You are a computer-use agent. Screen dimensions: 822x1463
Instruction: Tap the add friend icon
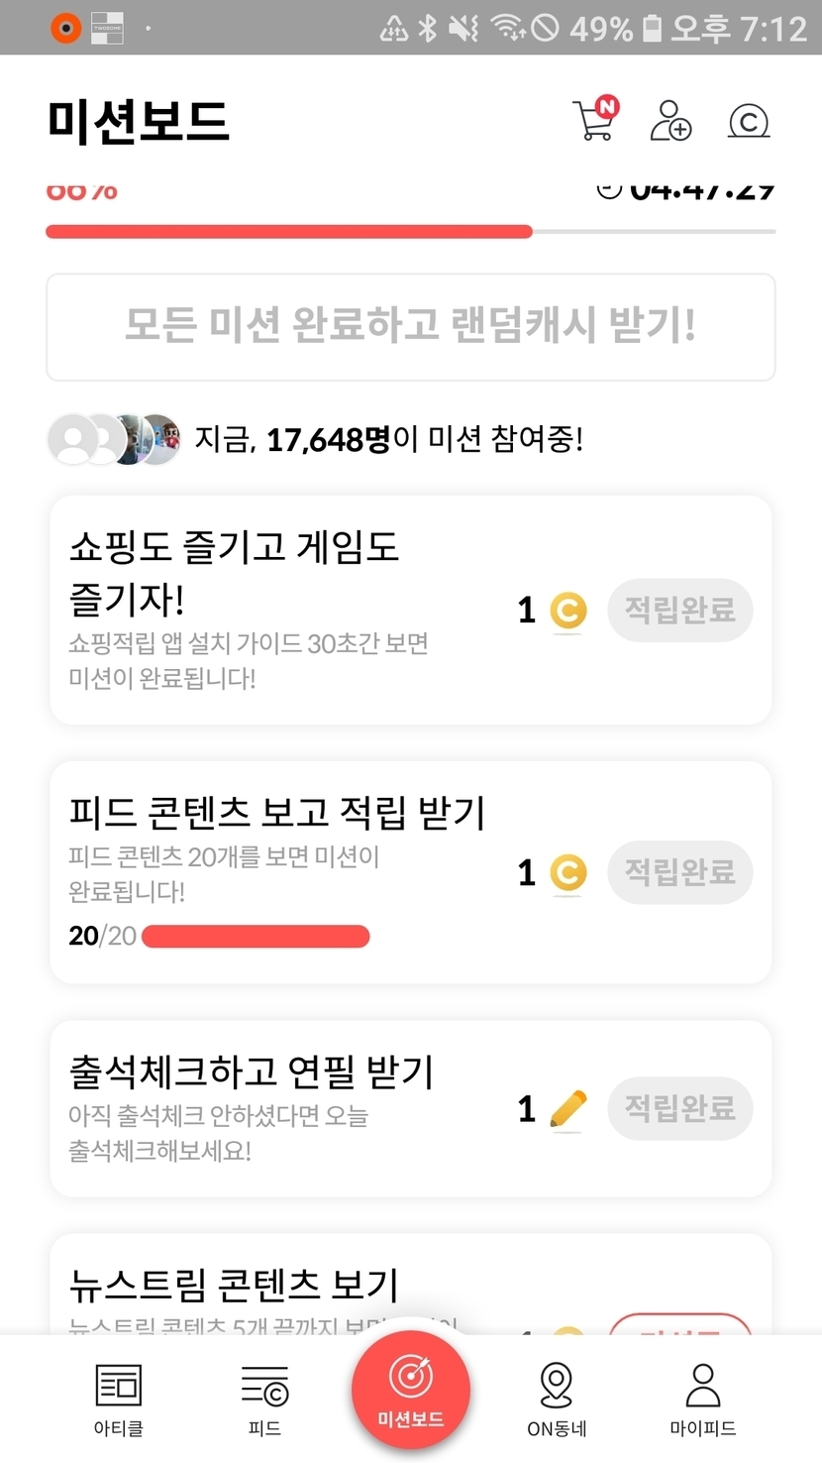pos(670,121)
